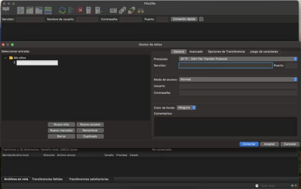
Task: Click the Dirección column header
Action: pyautogui.click(x=49, y=155)
